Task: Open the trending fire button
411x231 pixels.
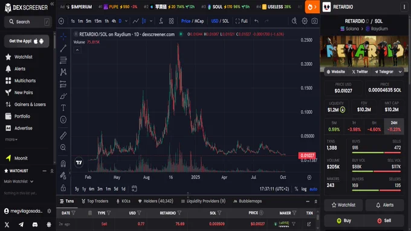Action: [x=312, y=7]
